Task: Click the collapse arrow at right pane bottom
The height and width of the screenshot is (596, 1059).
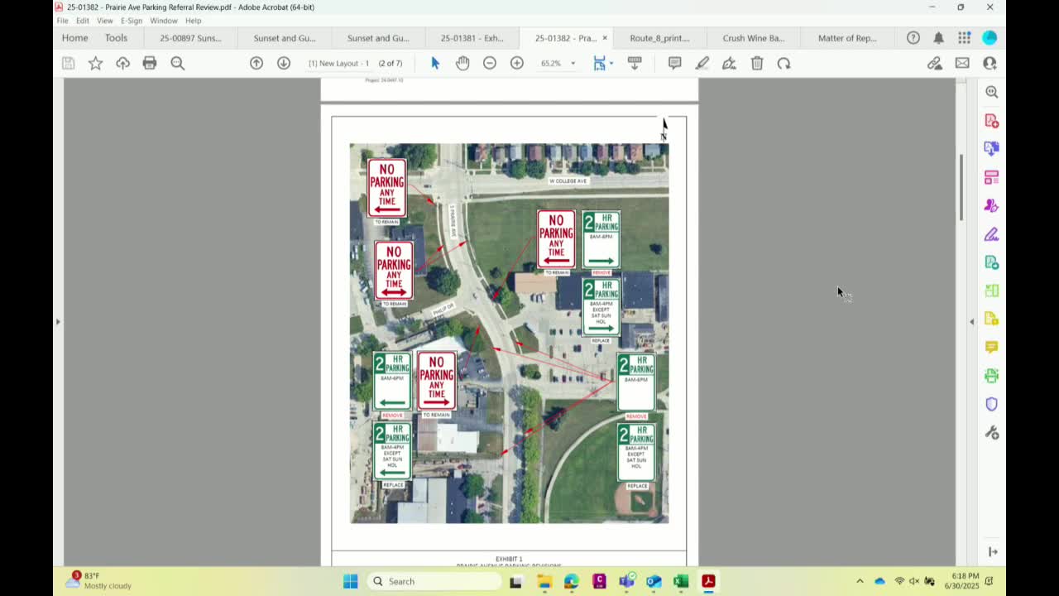Action: (x=993, y=552)
